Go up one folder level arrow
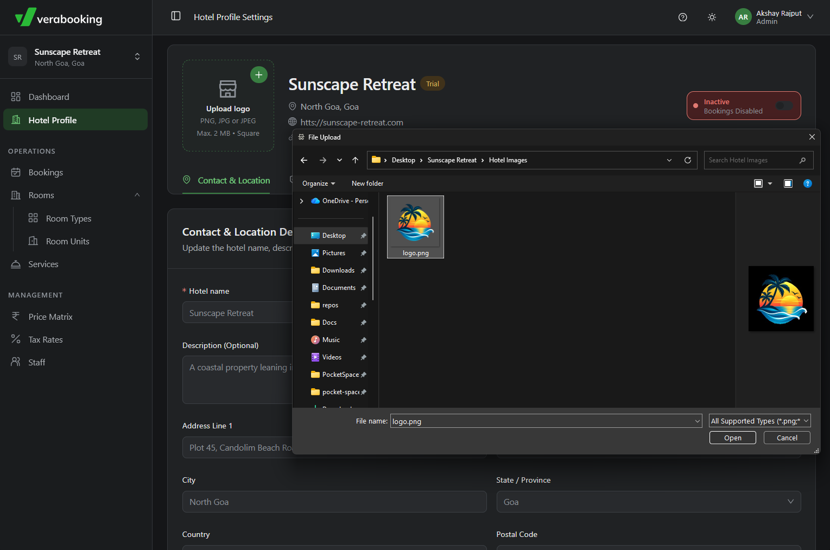 (355, 160)
